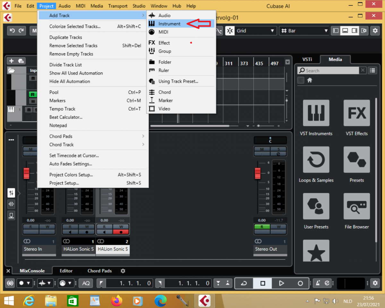Open track presets icon beside the plus

pyautogui.click(x=21, y=61)
